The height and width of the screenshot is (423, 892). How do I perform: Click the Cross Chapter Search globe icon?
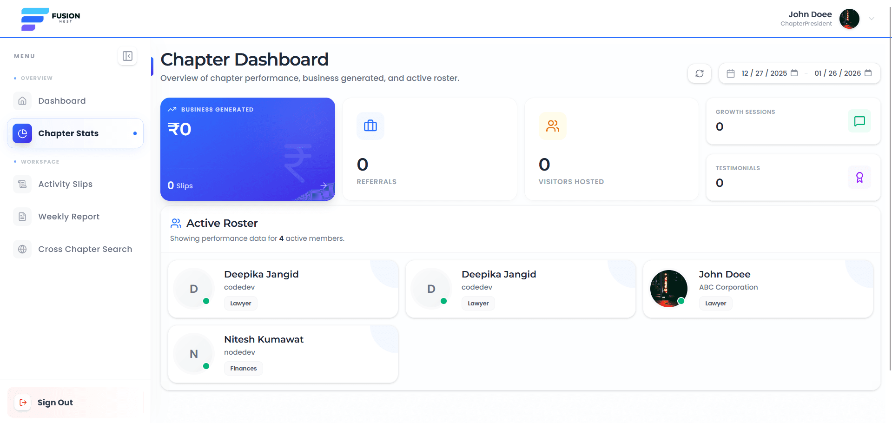tap(22, 249)
